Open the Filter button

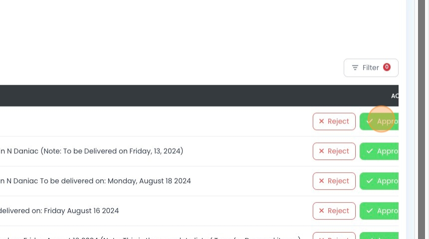371,68
